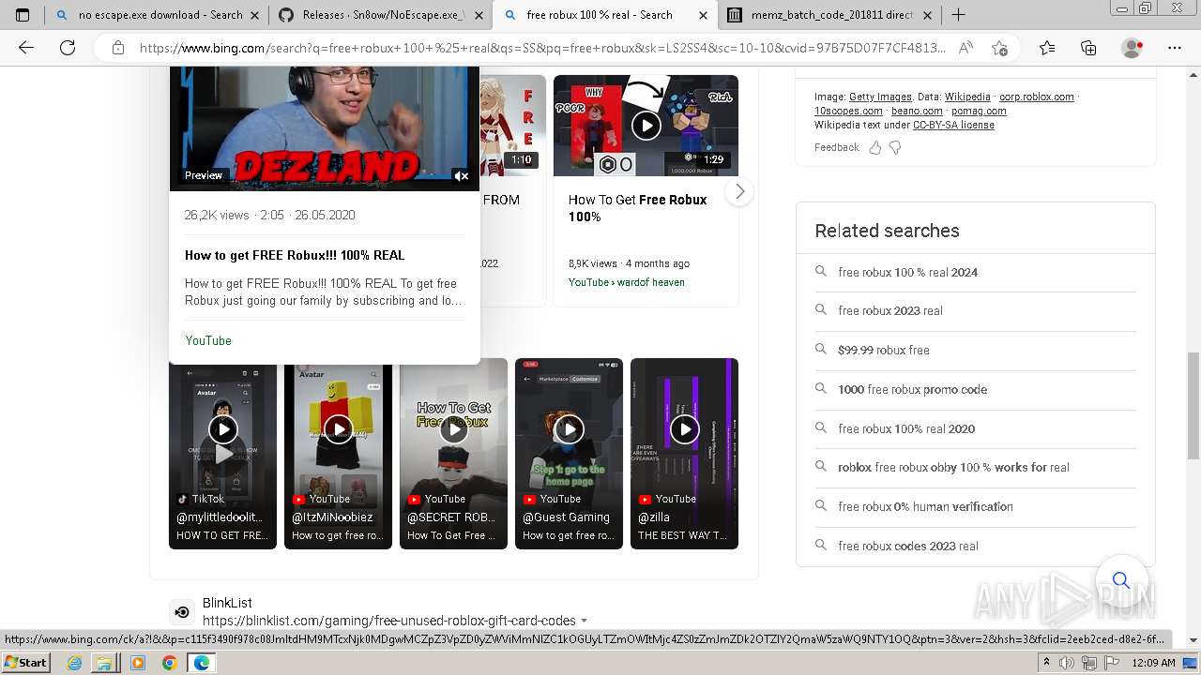The image size is (1201, 675).
Task: Open the 10scopes.com source link
Action: tap(848, 111)
